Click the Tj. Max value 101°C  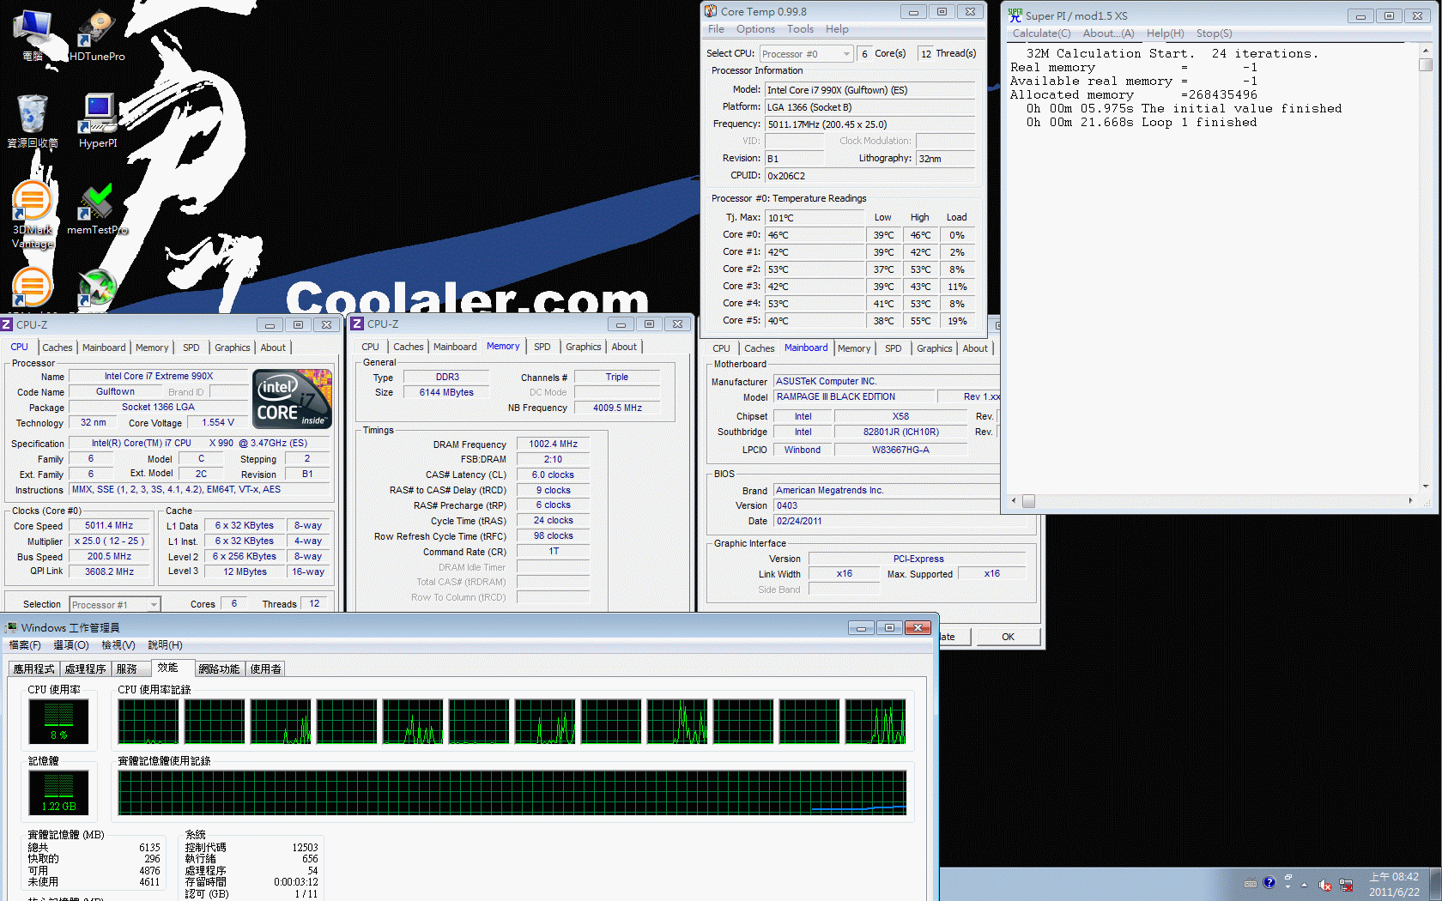814,218
